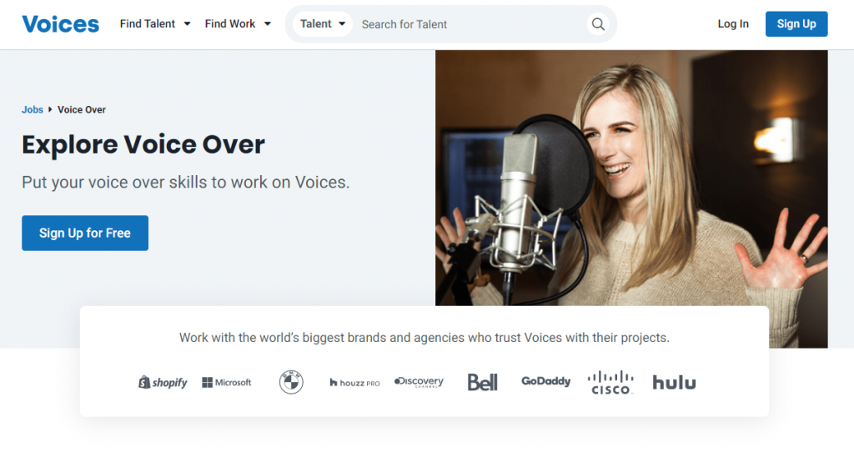
Task: Click the hero photo of woman at microphone
Action: (631, 178)
